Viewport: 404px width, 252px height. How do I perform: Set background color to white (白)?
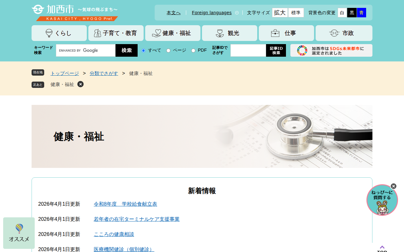(342, 13)
